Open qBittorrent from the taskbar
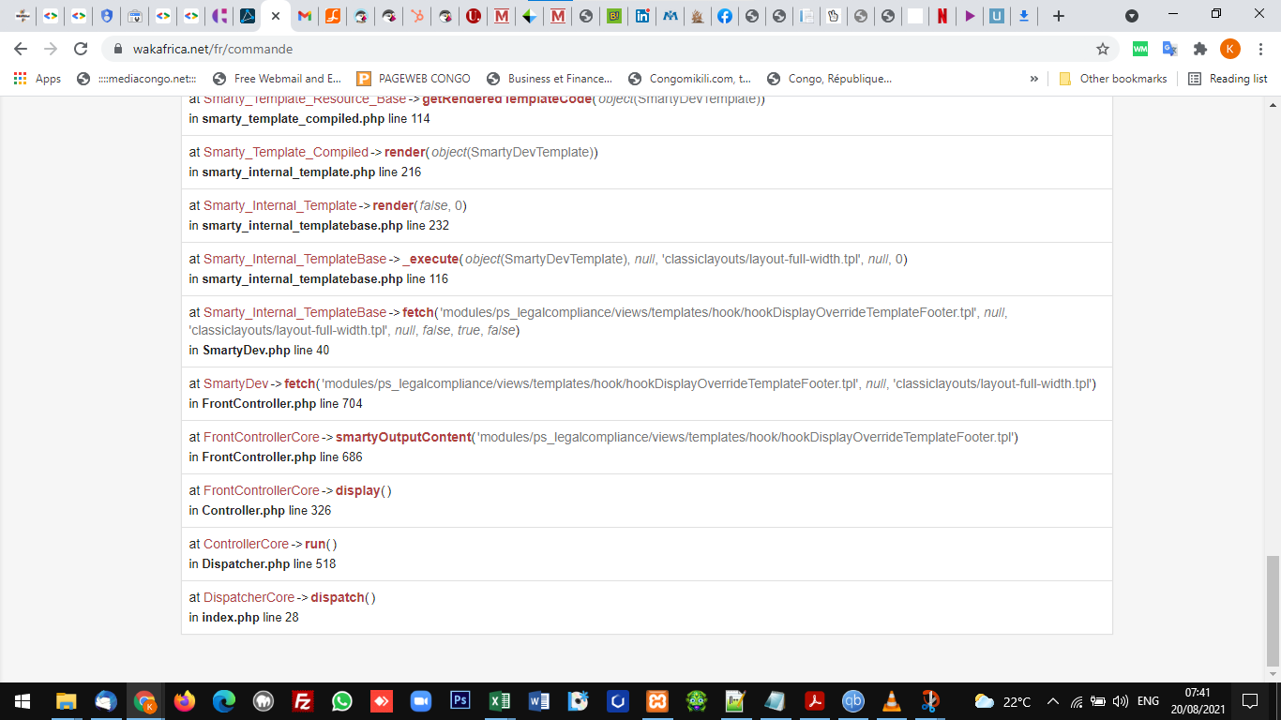 [852, 701]
